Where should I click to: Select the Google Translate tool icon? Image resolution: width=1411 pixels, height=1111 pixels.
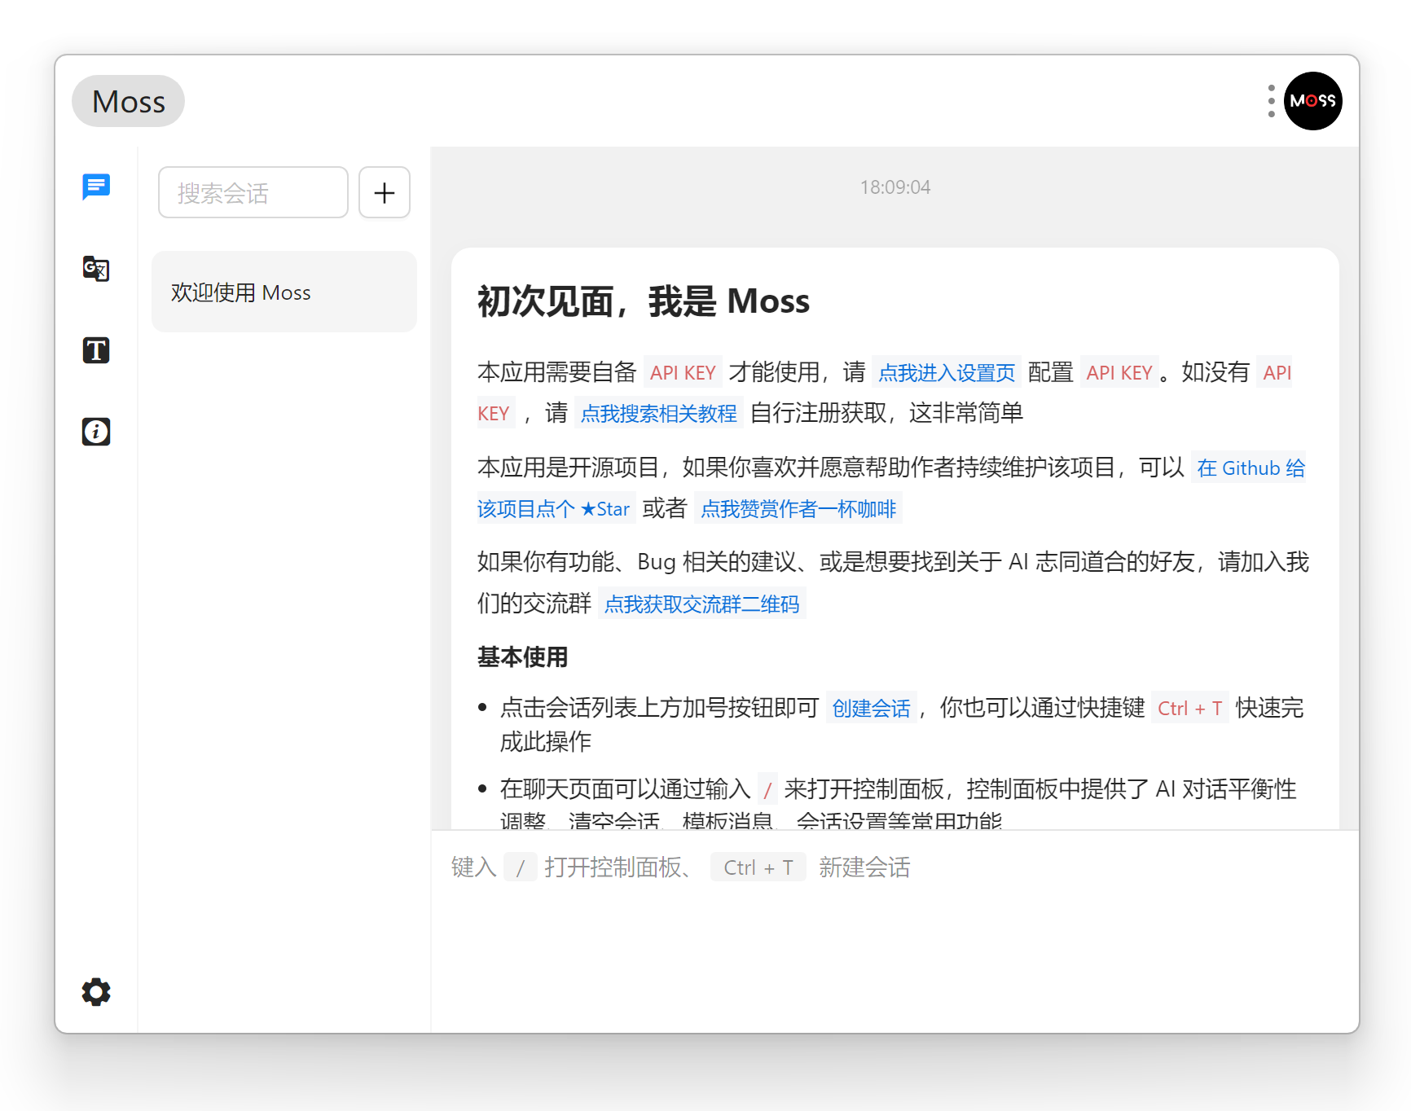pyautogui.click(x=95, y=269)
